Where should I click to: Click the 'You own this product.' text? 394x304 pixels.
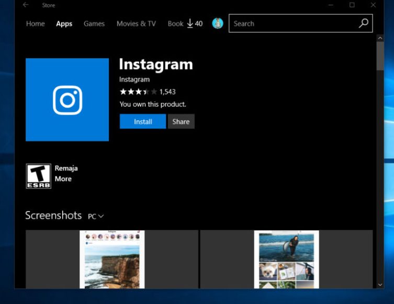153,104
